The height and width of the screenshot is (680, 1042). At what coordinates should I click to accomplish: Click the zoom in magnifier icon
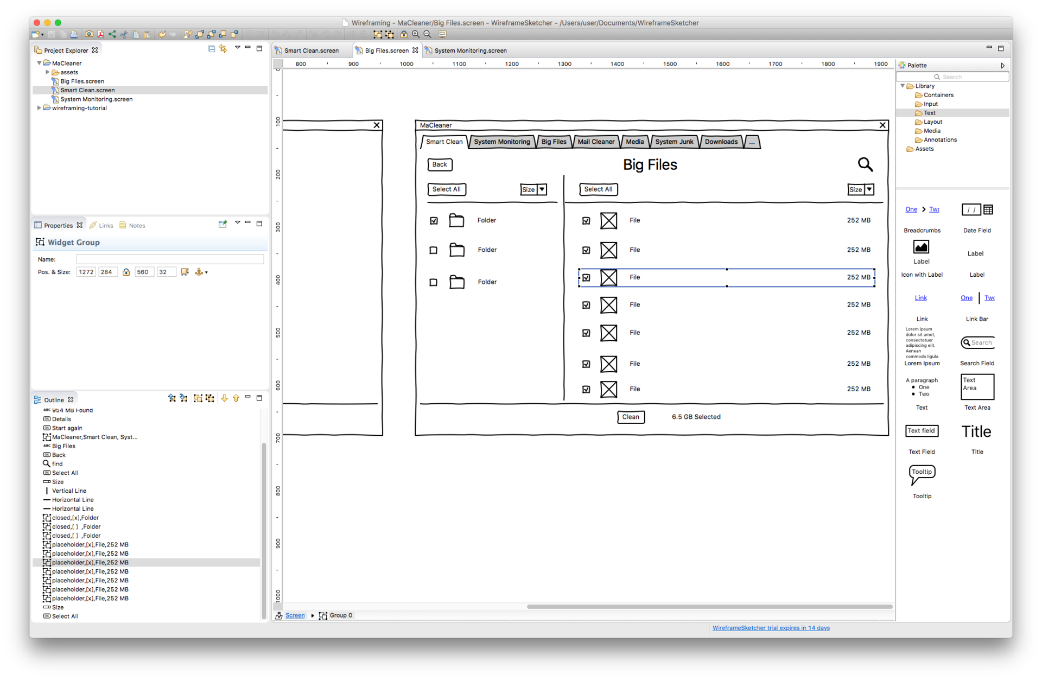[416, 34]
